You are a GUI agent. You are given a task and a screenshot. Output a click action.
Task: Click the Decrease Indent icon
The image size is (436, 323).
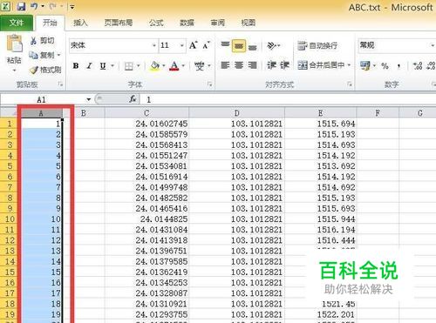coord(271,65)
